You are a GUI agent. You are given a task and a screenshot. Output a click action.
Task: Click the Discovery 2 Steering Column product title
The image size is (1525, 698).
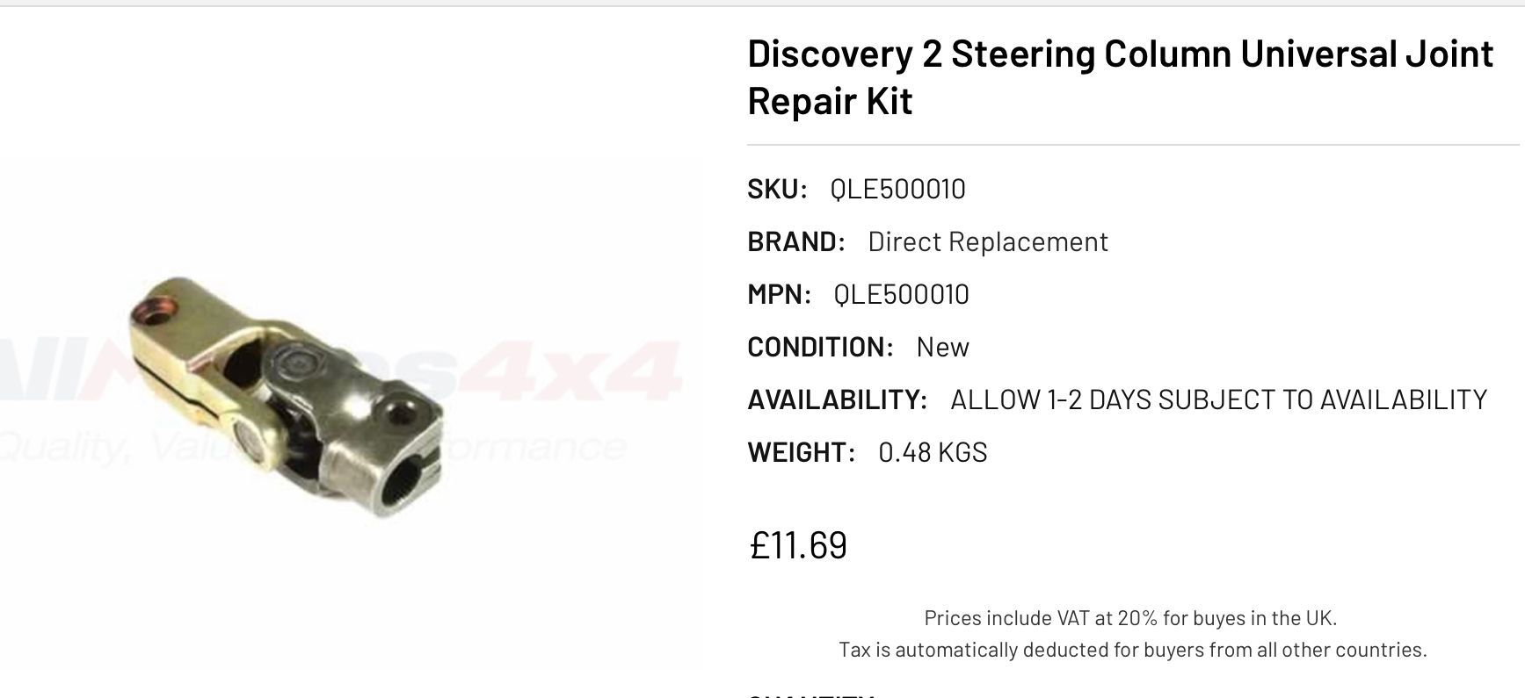tap(1120, 77)
